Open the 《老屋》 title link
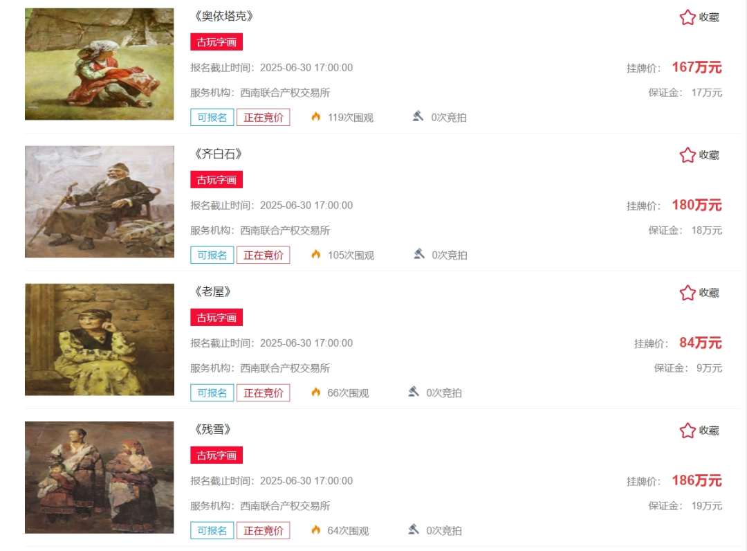Screen dimensions: 747x551 (x=212, y=291)
